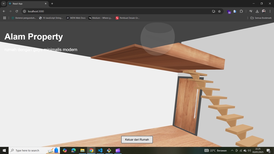Open the Windows Start menu
This screenshot has height=154, width=274.
pyautogui.click(x=4, y=151)
